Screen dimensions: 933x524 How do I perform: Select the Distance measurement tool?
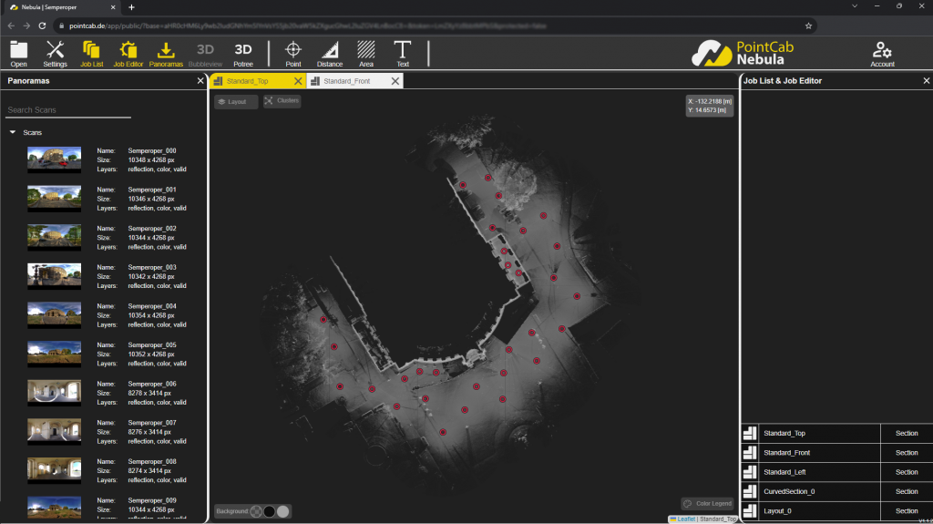pyautogui.click(x=329, y=52)
